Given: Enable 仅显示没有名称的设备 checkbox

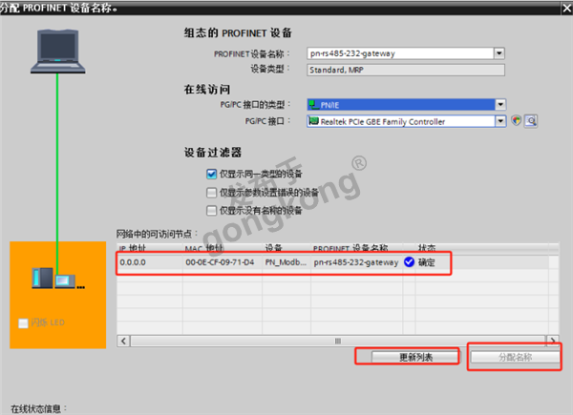Looking at the screenshot, I should click(x=211, y=211).
